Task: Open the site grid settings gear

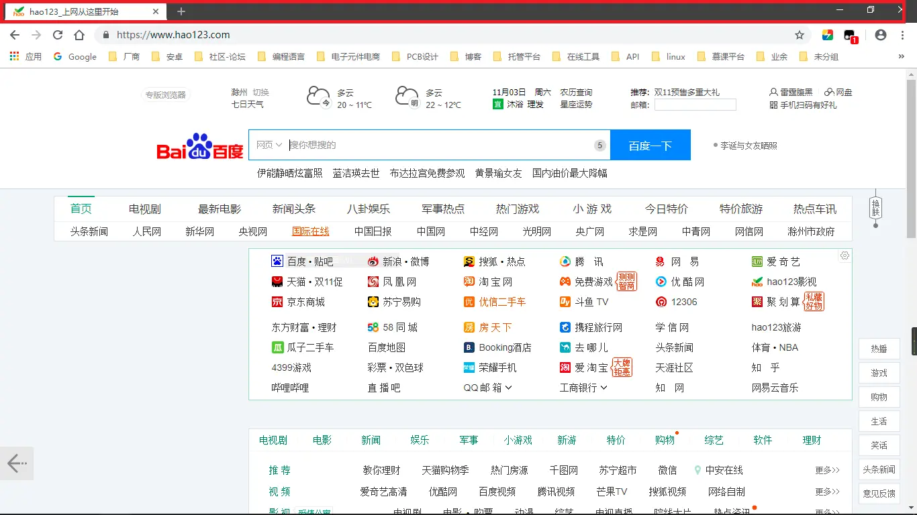Action: tap(844, 255)
